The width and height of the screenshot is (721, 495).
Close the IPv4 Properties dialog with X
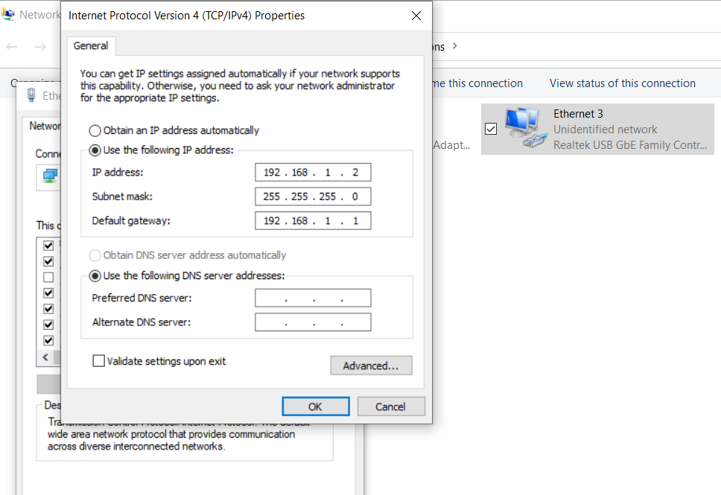tap(416, 16)
